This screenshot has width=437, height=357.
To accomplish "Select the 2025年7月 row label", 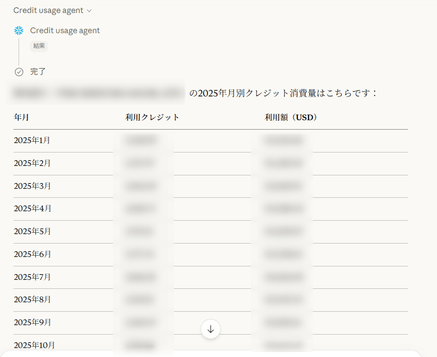I will tap(32, 277).
